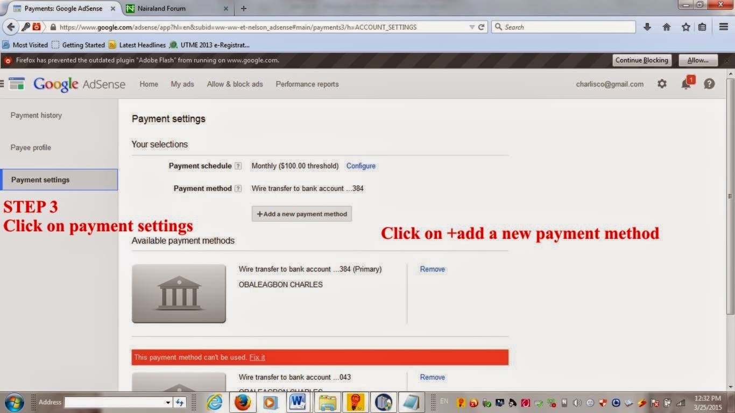Open Performance reports
This screenshot has height=413, width=735.
click(307, 84)
